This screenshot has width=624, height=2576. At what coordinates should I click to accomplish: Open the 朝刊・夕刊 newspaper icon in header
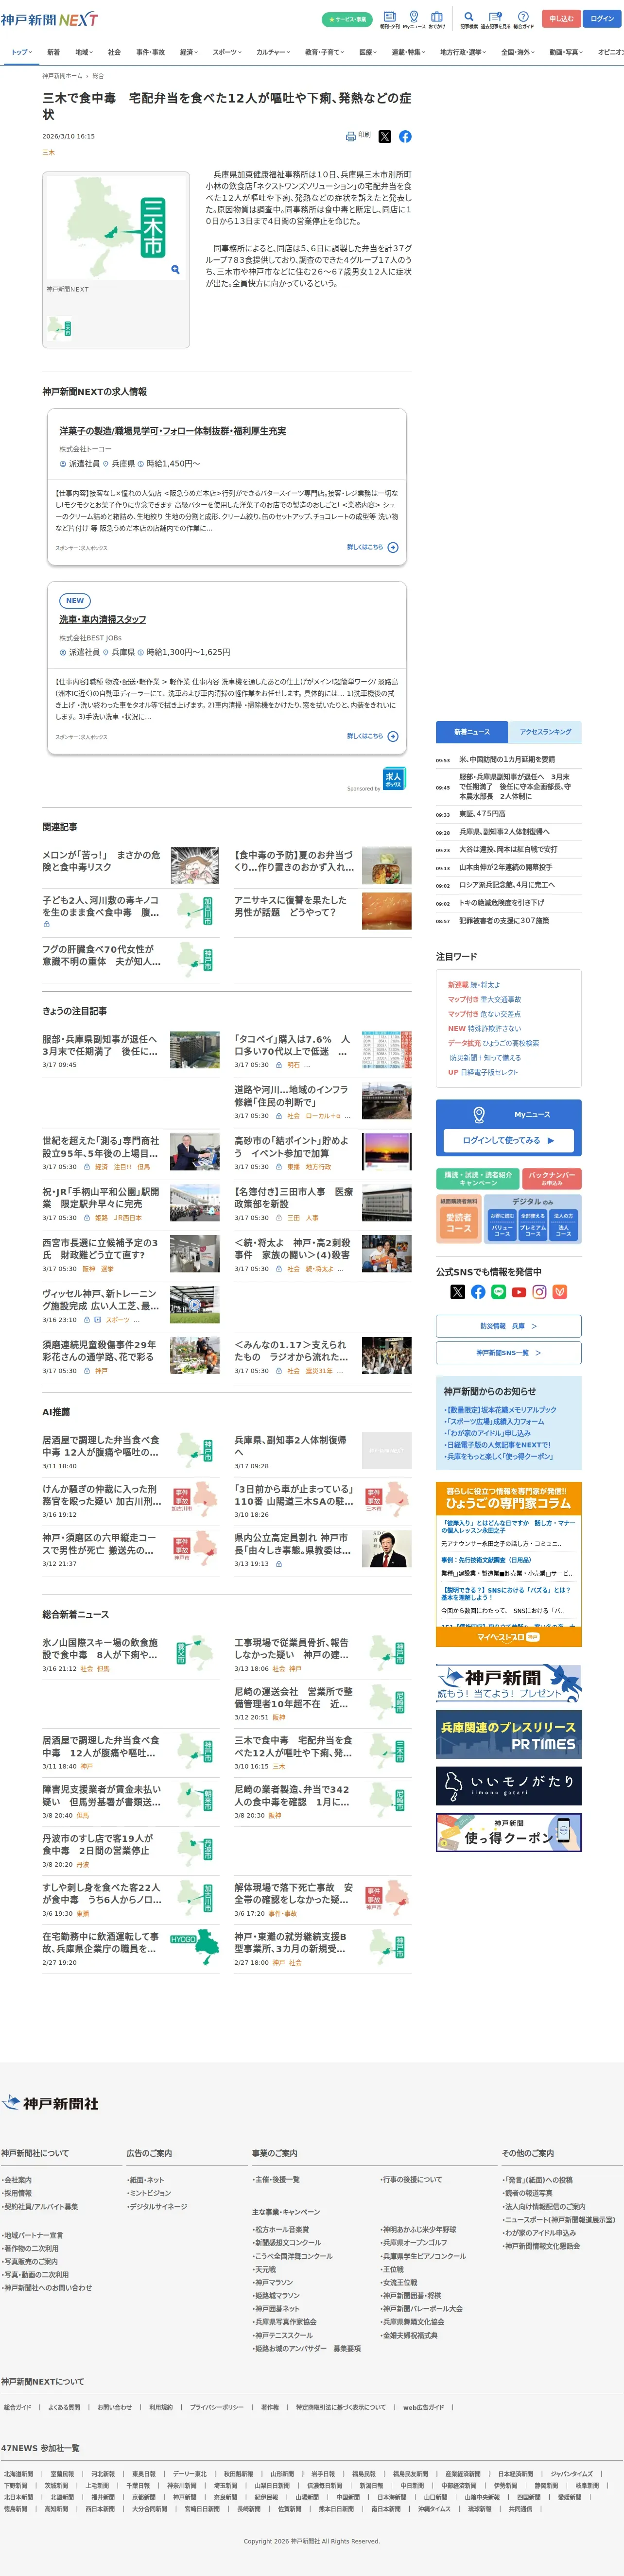click(389, 17)
